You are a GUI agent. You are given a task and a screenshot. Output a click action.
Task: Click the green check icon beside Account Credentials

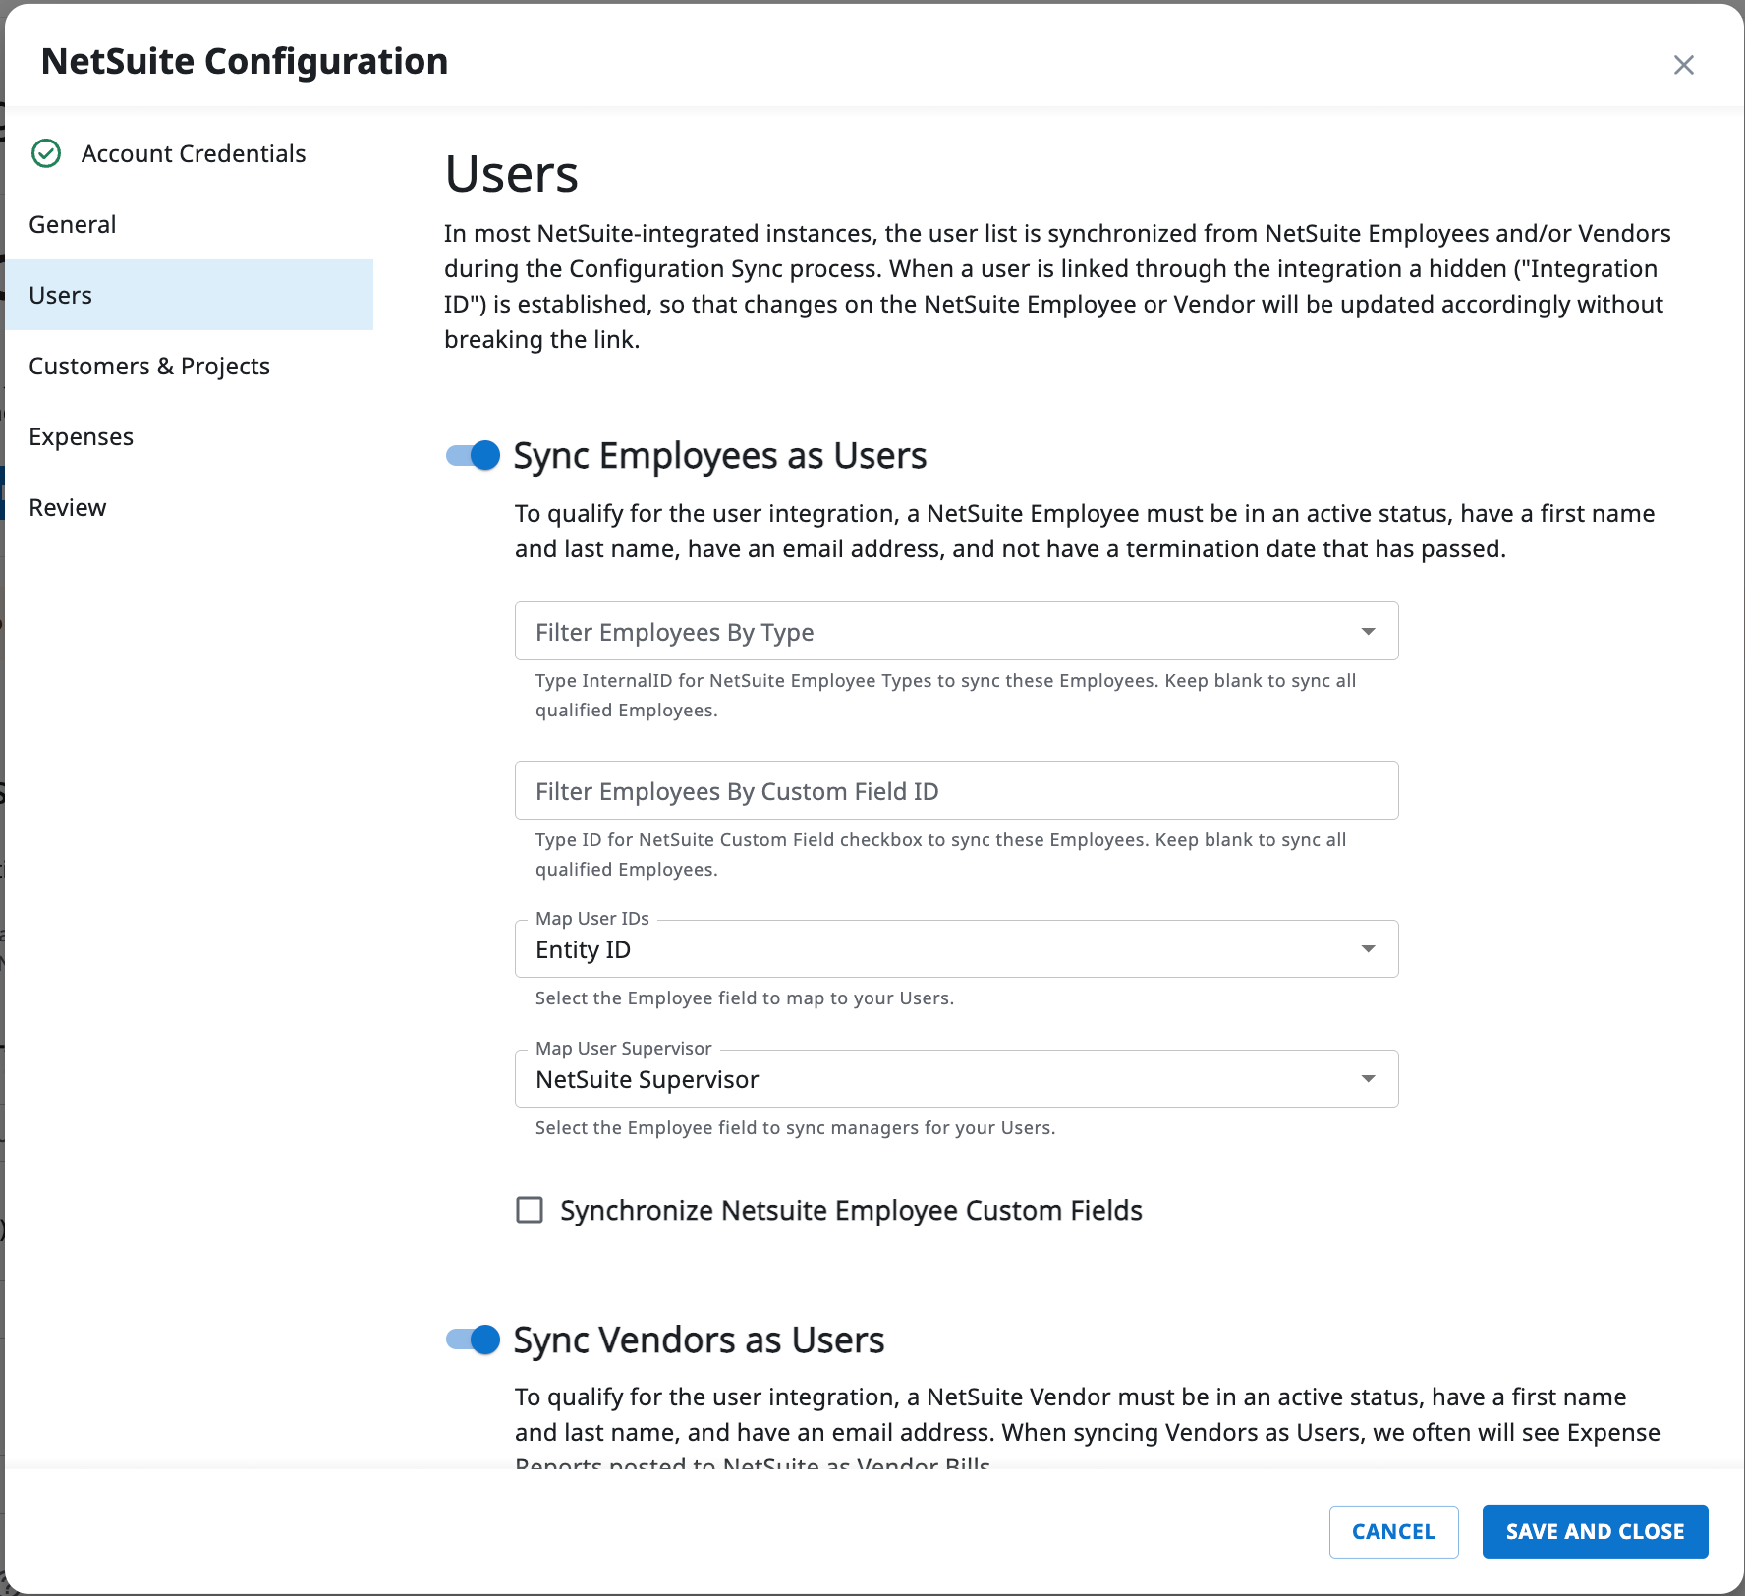46,153
